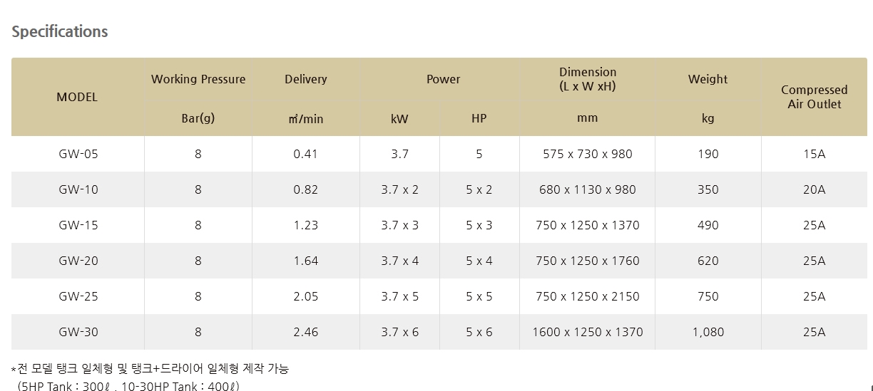873x391 pixels.
Task: Select the GW-05 model cell
Action: tap(78, 154)
